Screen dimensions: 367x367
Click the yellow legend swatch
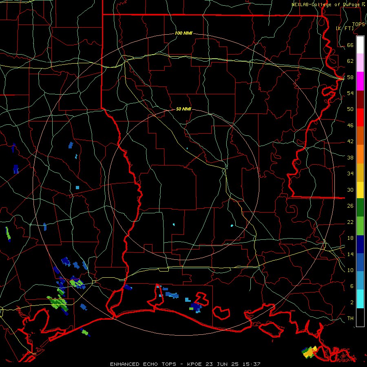click(x=360, y=190)
